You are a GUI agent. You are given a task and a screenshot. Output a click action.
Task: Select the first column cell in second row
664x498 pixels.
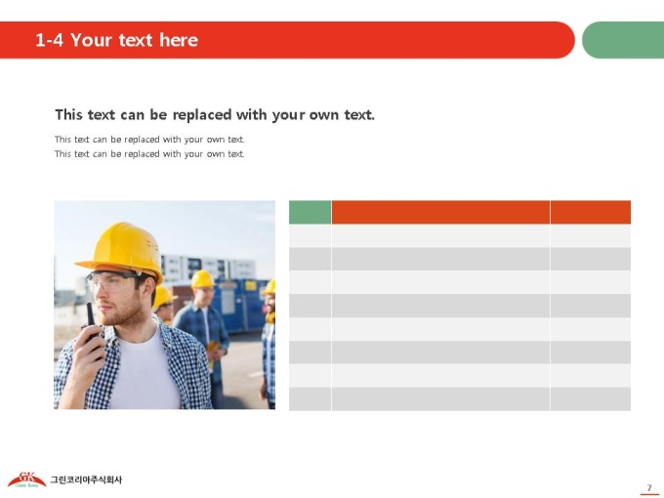coord(310,259)
